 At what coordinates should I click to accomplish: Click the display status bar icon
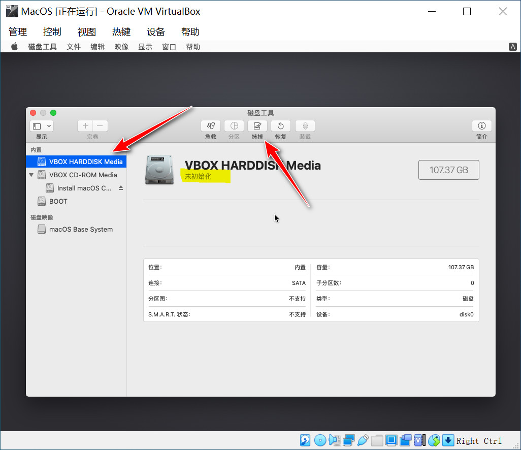392,440
